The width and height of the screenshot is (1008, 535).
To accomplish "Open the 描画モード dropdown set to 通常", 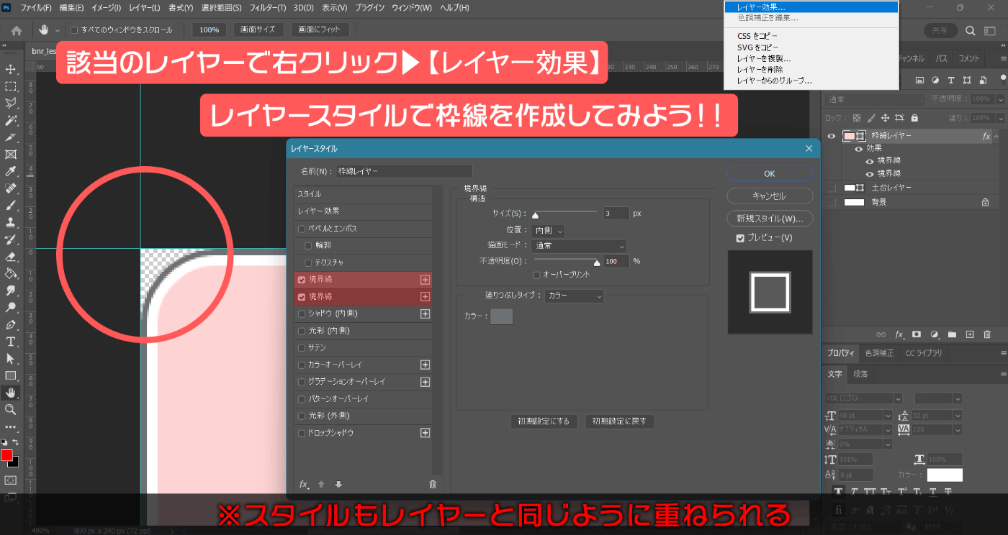I will (x=579, y=246).
